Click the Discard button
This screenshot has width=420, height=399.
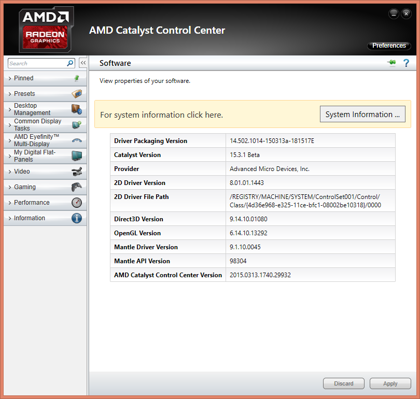click(x=344, y=383)
